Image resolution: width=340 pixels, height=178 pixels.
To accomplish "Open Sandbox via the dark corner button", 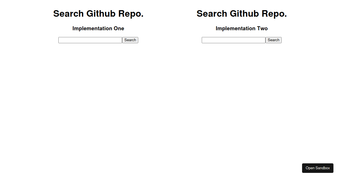I will point(318,168).
